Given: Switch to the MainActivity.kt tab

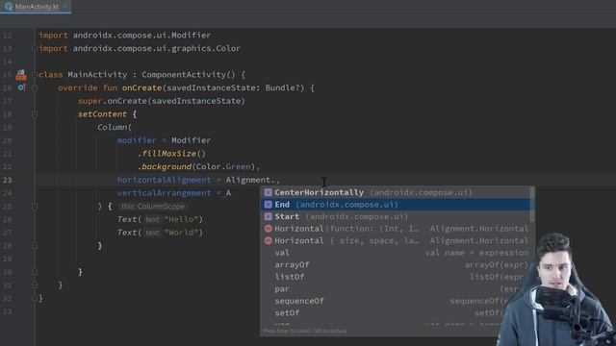Looking at the screenshot, I should point(36,7).
